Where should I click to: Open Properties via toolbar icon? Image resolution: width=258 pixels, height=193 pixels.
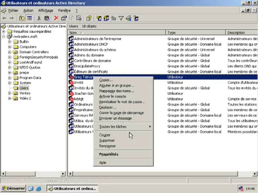pyautogui.click(x=64, y=18)
